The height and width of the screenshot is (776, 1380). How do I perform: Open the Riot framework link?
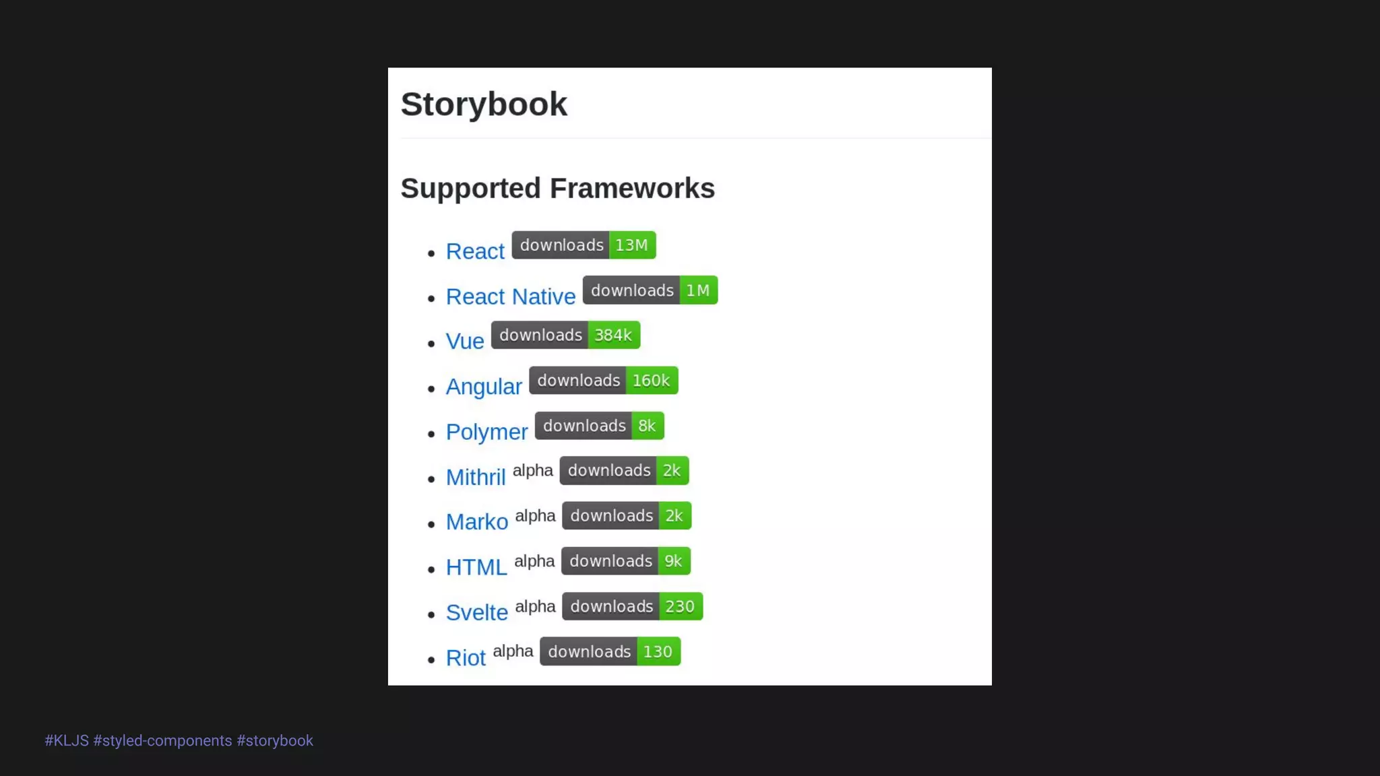(466, 657)
